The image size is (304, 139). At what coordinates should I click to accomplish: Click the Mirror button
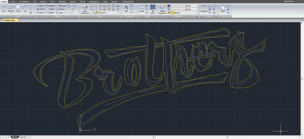coord(61,9)
